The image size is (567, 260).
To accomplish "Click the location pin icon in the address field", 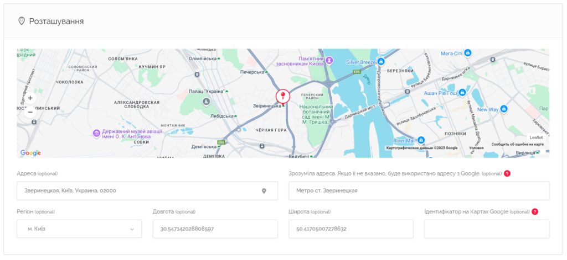I will point(264,191).
